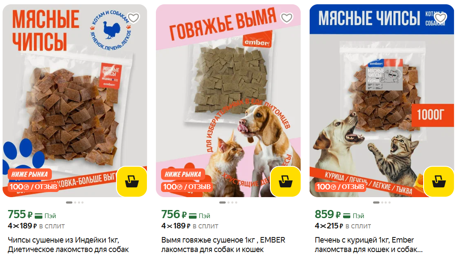Open the Говяжье вымя product image

point(228,100)
